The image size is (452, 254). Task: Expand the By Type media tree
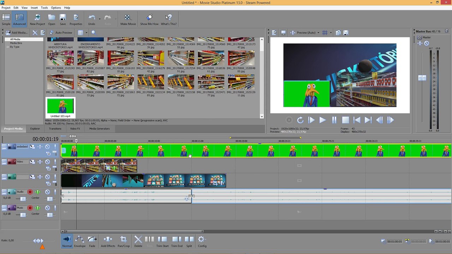pyautogui.click(x=7, y=47)
